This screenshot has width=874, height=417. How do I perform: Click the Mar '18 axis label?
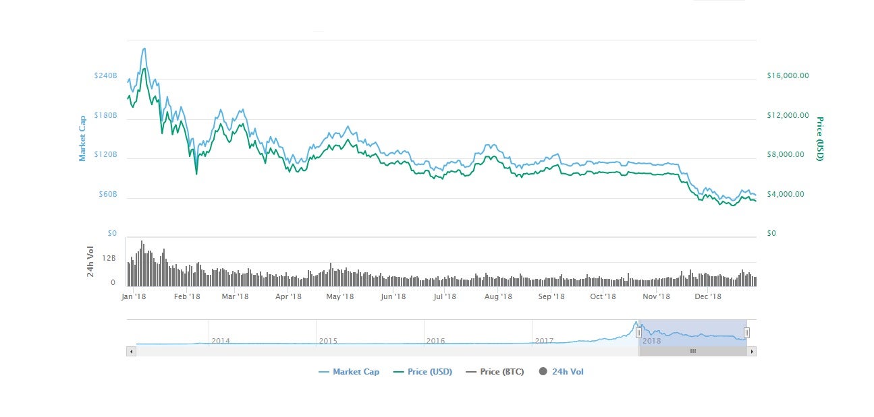tap(235, 296)
